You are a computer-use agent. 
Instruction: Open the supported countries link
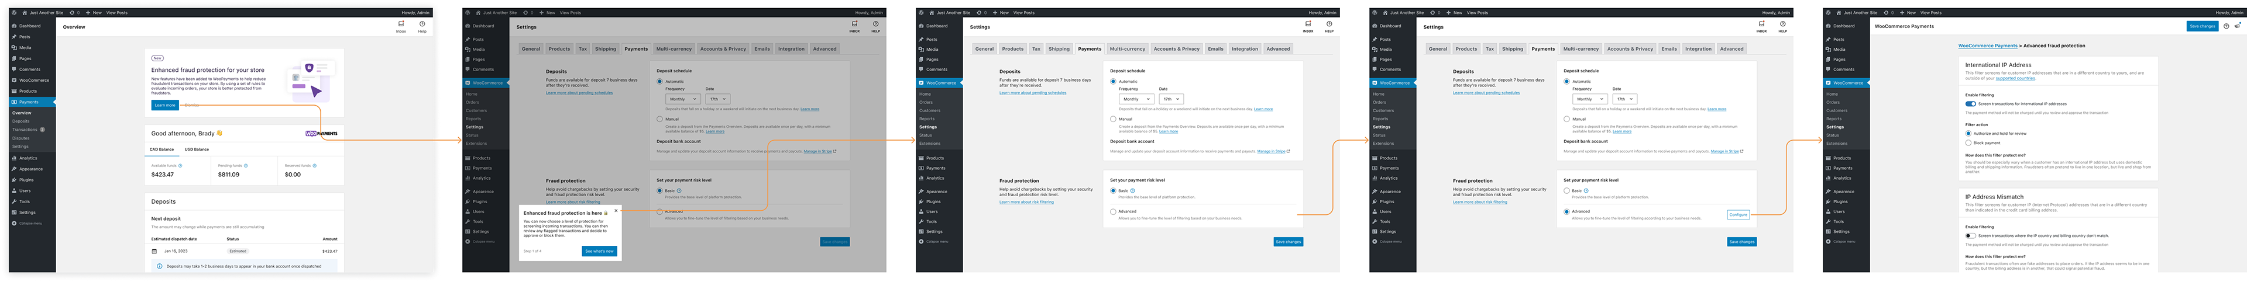coord(2015,78)
